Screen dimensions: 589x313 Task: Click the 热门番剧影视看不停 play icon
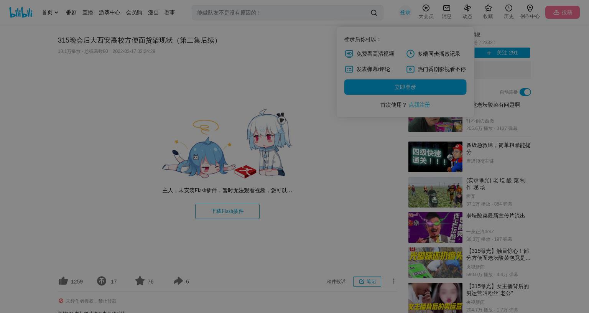410,69
